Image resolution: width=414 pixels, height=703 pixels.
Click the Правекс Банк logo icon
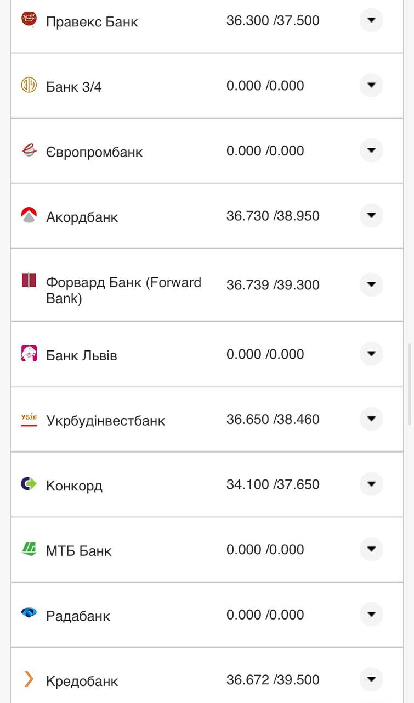(x=29, y=19)
